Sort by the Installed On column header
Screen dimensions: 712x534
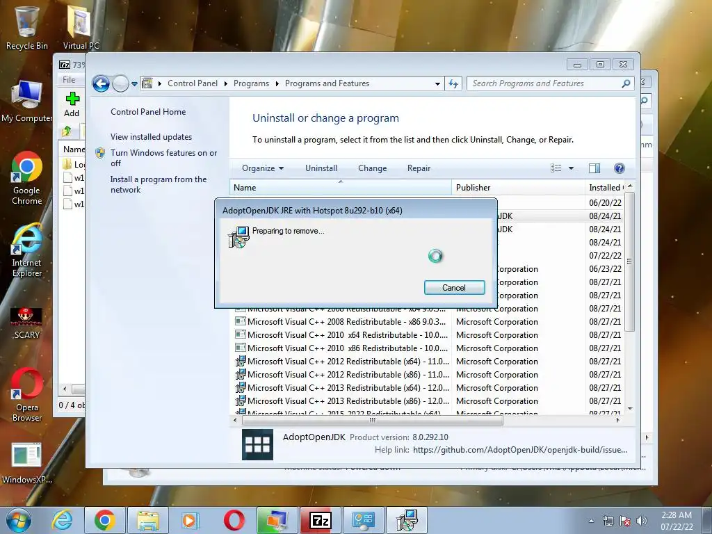(x=606, y=188)
